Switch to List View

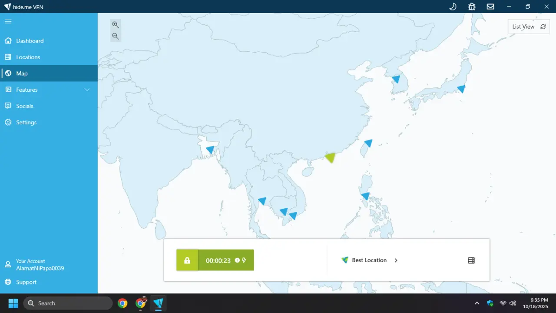coord(529,27)
